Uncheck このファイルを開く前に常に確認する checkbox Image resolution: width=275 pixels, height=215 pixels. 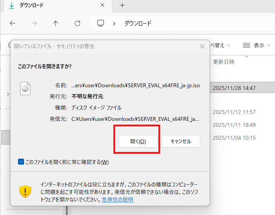tap(21, 162)
